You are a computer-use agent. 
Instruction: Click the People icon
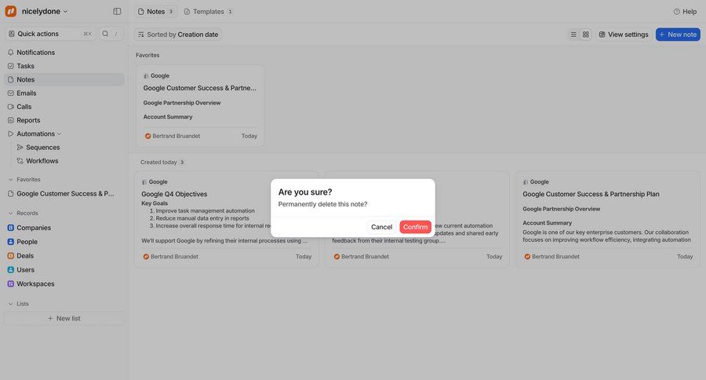point(11,242)
